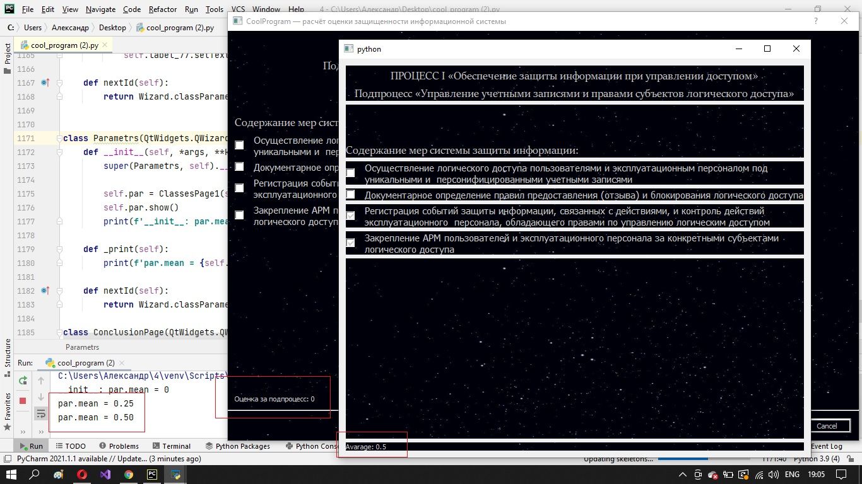Viewport: 862px width, 484px height.
Task: Click the override gutter icon at line 1167
Action: (x=45, y=83)
